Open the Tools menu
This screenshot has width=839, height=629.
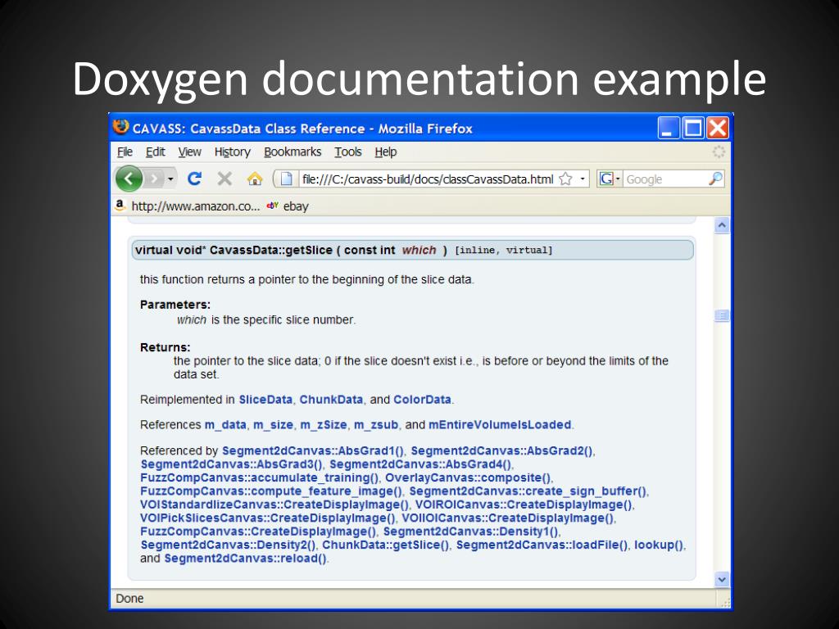[x=347, y=152]
